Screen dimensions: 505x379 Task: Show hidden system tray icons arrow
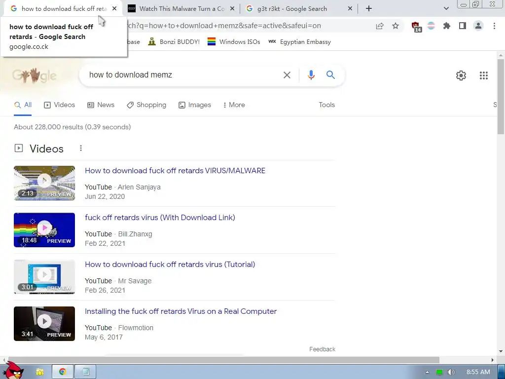pyautogui.click(x=427, y=372)
